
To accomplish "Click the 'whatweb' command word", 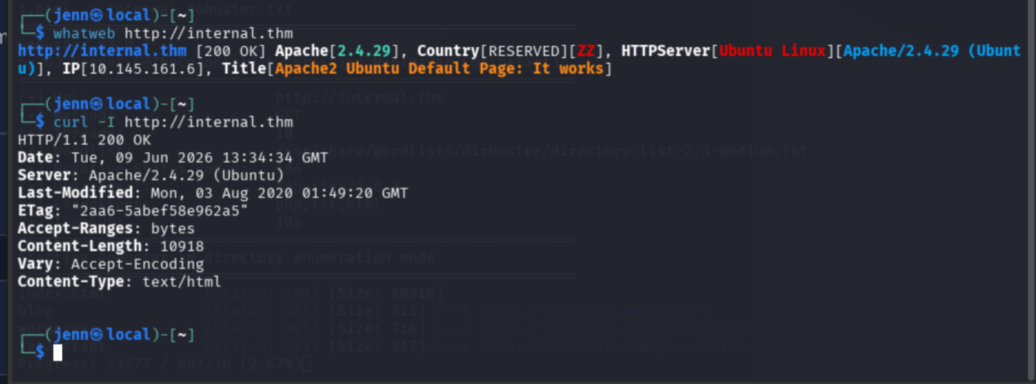I will click(84, 33).
